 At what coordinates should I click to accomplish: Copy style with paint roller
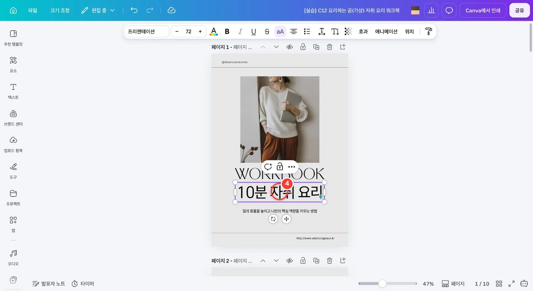pyautogui.click(x=429, y=31)
